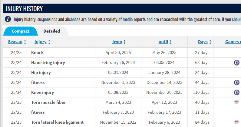The height and width of the screenshot is (127, 241).
Task: Select the Knock injury row
Action: point(122,52)
